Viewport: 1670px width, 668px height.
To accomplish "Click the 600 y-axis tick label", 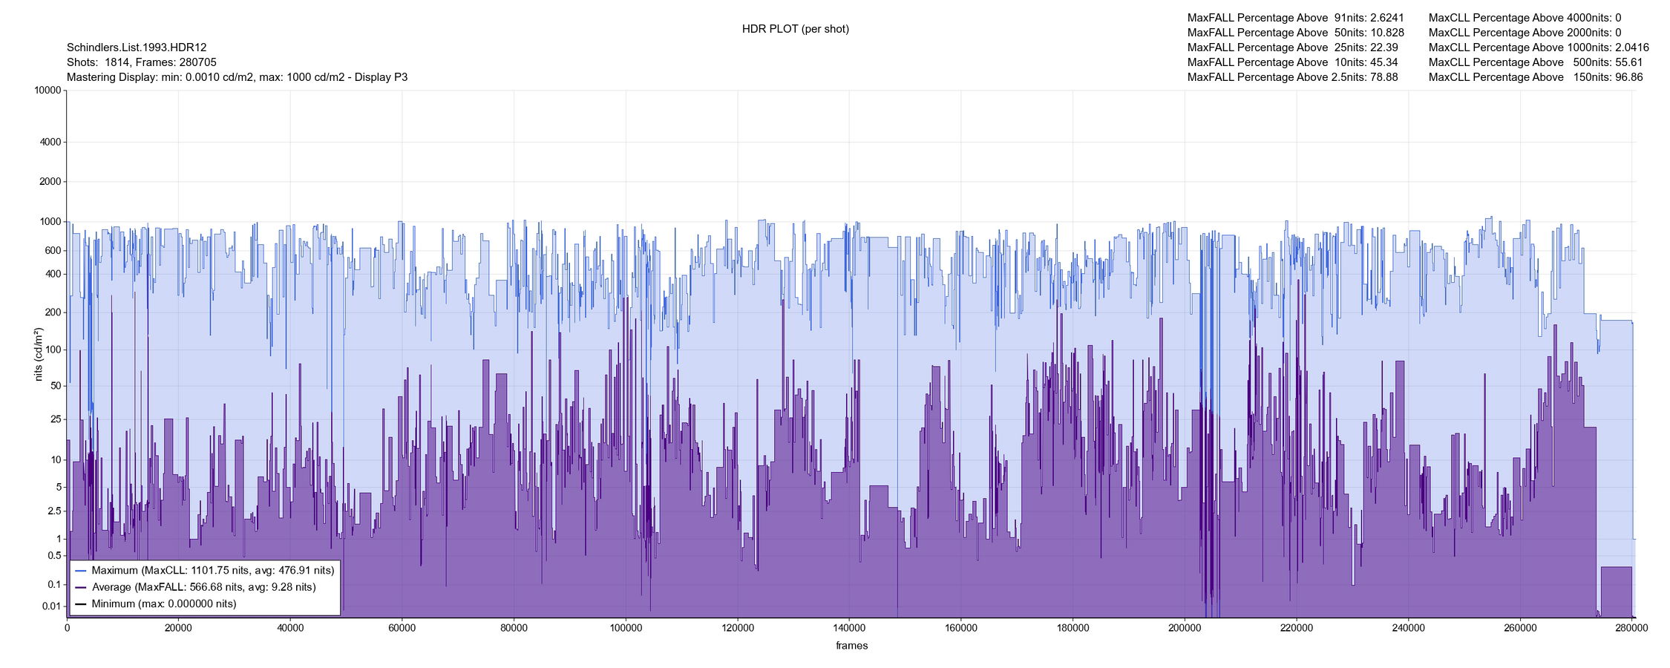I will [53, 251].
